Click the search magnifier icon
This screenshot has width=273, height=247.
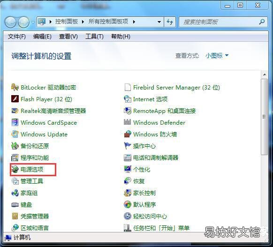coord(262,22)
